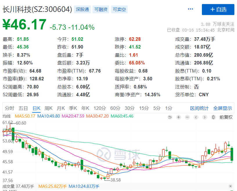
Task: Click the 总市值 value 280.69亿
Action: [204, 55]
